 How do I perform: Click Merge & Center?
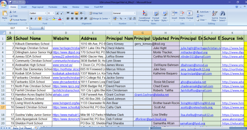(99, 19)
